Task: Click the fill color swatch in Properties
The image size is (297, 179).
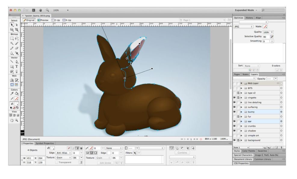Action: pos(52,148)
